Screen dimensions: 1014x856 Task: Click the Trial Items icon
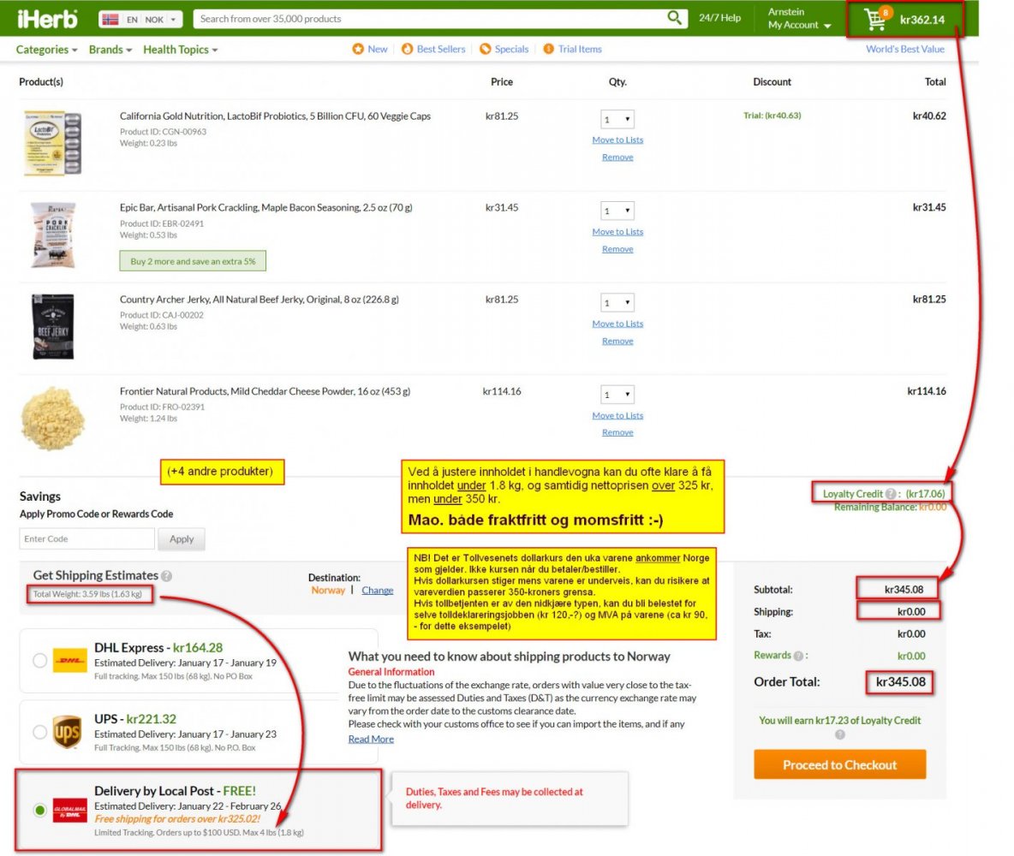click(x=548, y=50)
